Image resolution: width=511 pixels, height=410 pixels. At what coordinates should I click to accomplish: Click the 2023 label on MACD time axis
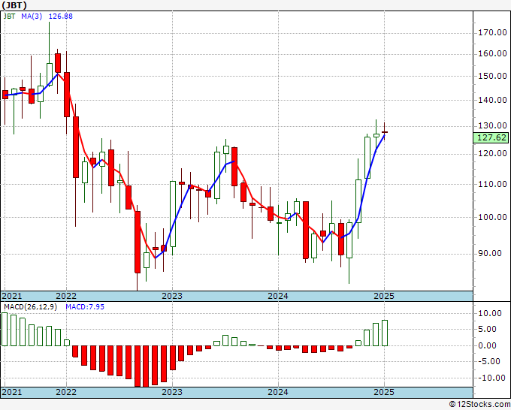[172, 392]
